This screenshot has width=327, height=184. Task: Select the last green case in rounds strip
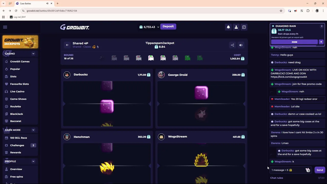[200, 58]
